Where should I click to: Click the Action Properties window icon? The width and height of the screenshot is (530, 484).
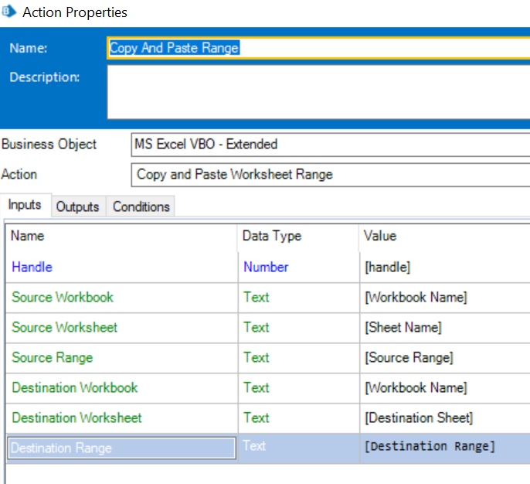8,12
